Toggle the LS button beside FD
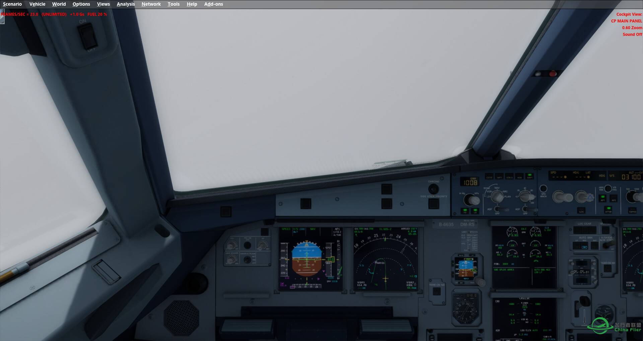 [475, 211]
